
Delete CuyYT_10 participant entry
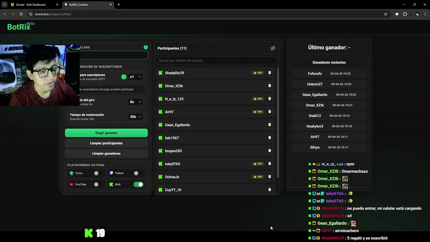[x=269, y=190]
